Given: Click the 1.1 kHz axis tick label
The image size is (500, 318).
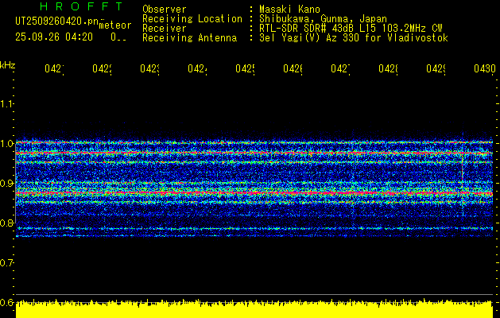Looking at the screenshot, I should coord(6,103).
